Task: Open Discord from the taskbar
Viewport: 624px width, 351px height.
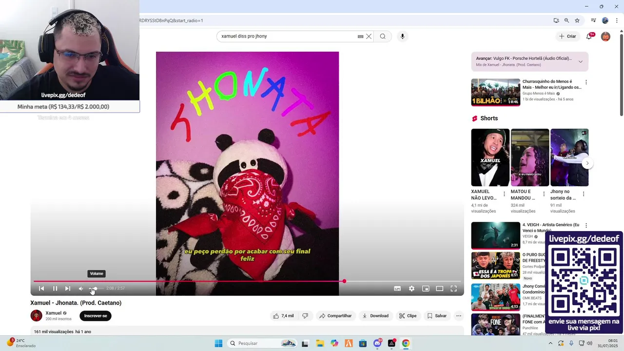Action: [x=377, y=343]
